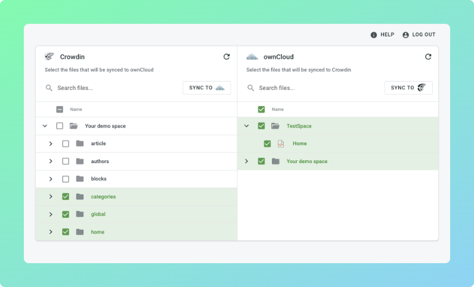The height and width of the screenshot is (287, 474).
Task: Click folder icon of ownCloud Your demo space
Action: 275,161
